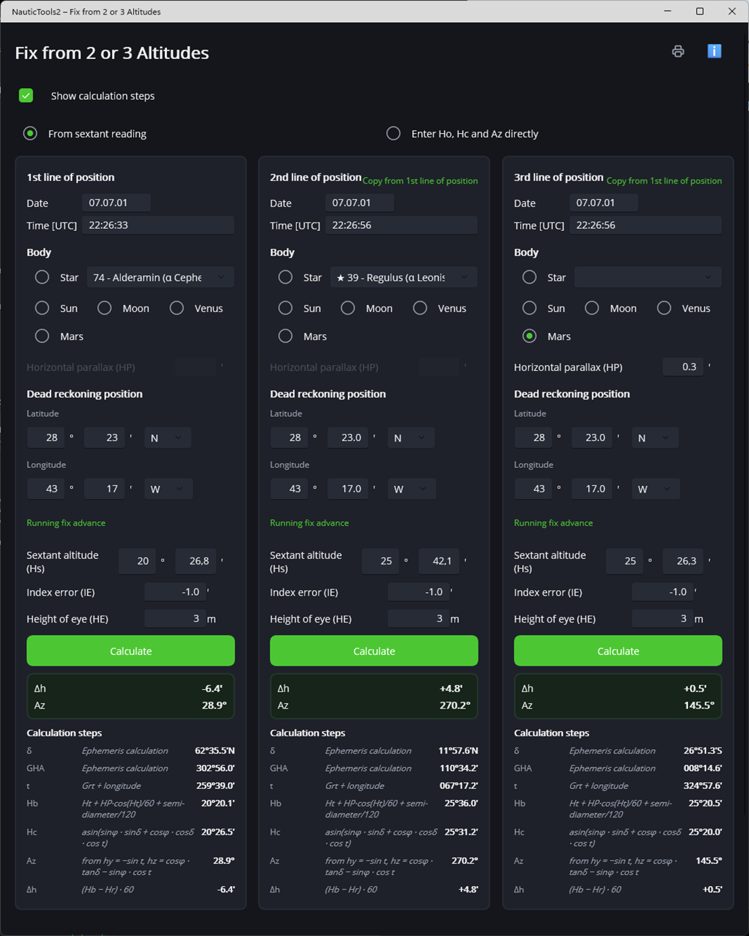Copy from 1st line into 3rd line
749x936 pixels.
[x=664, y=181]
